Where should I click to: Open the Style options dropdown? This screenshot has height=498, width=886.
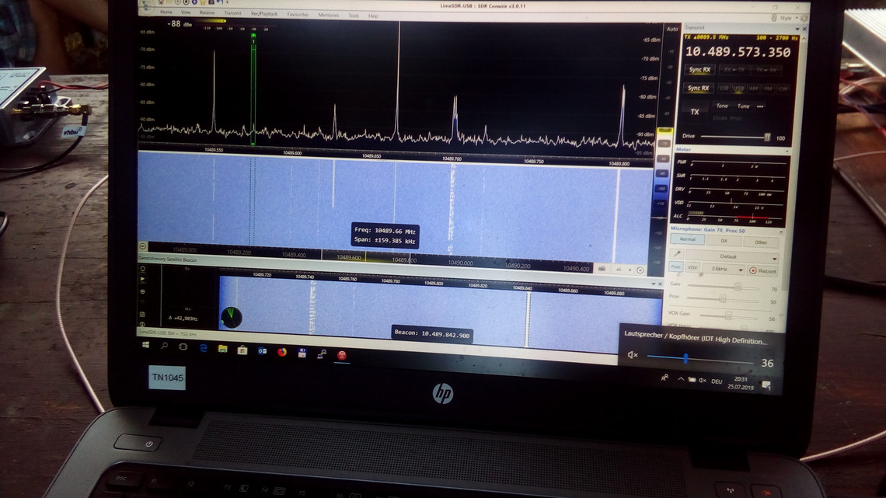pos(788,18)
